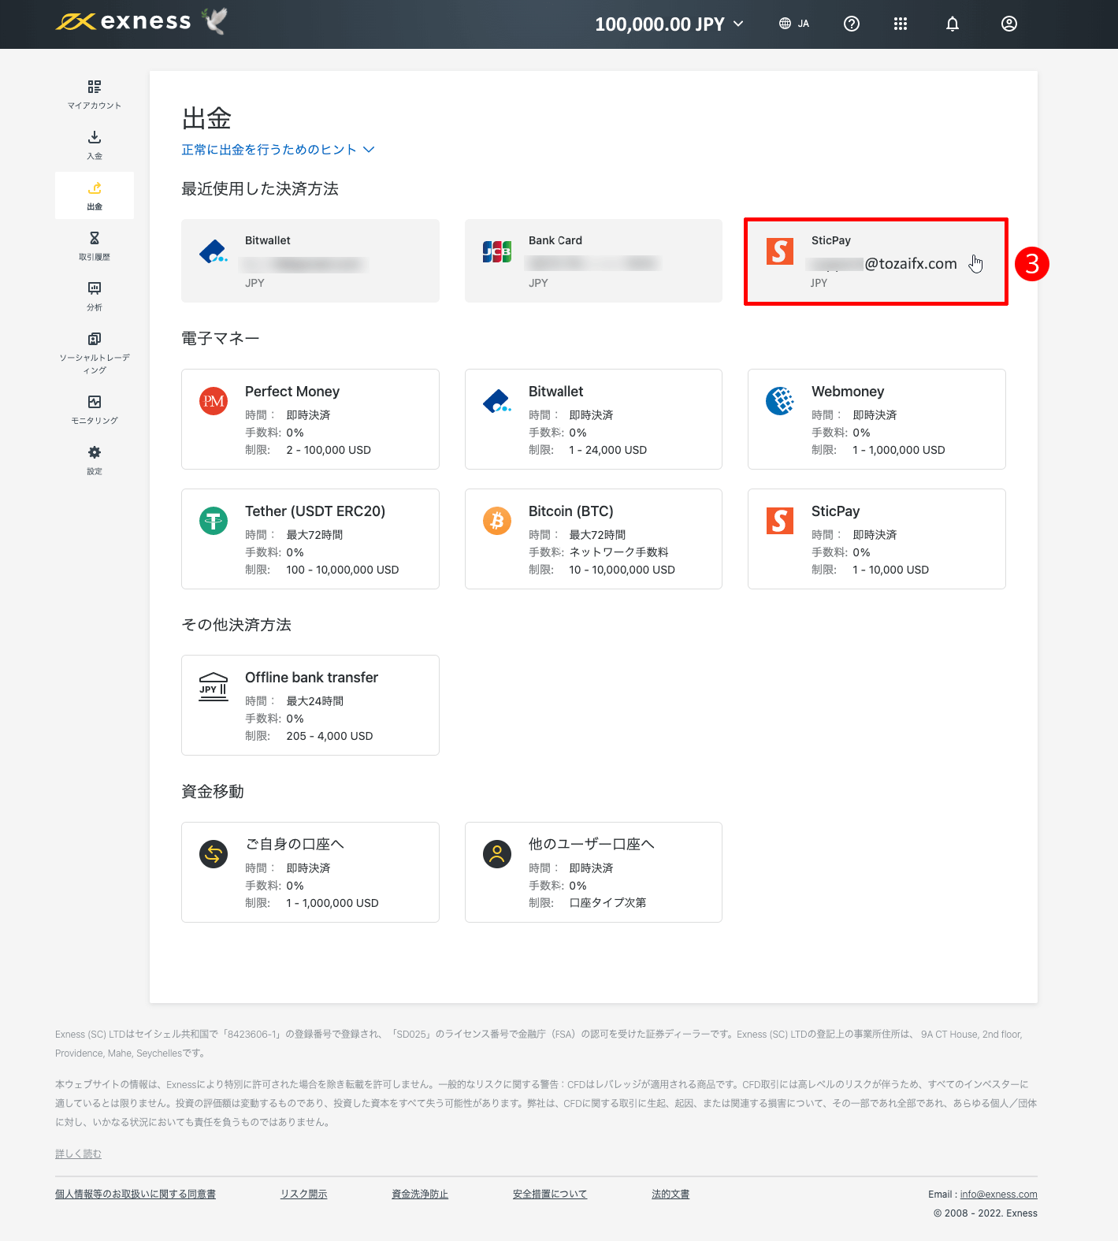This screenshot has height=1241, width=1118.
Task: Click 'ネットワーク手数料' fee text on Bitcoin
Action: [x=618, y=552]
